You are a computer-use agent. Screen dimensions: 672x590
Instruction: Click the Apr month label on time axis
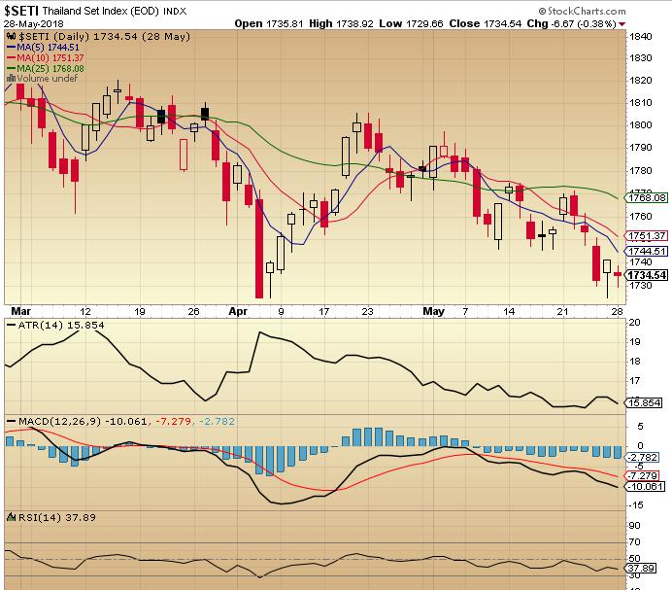tap(238, 311)
